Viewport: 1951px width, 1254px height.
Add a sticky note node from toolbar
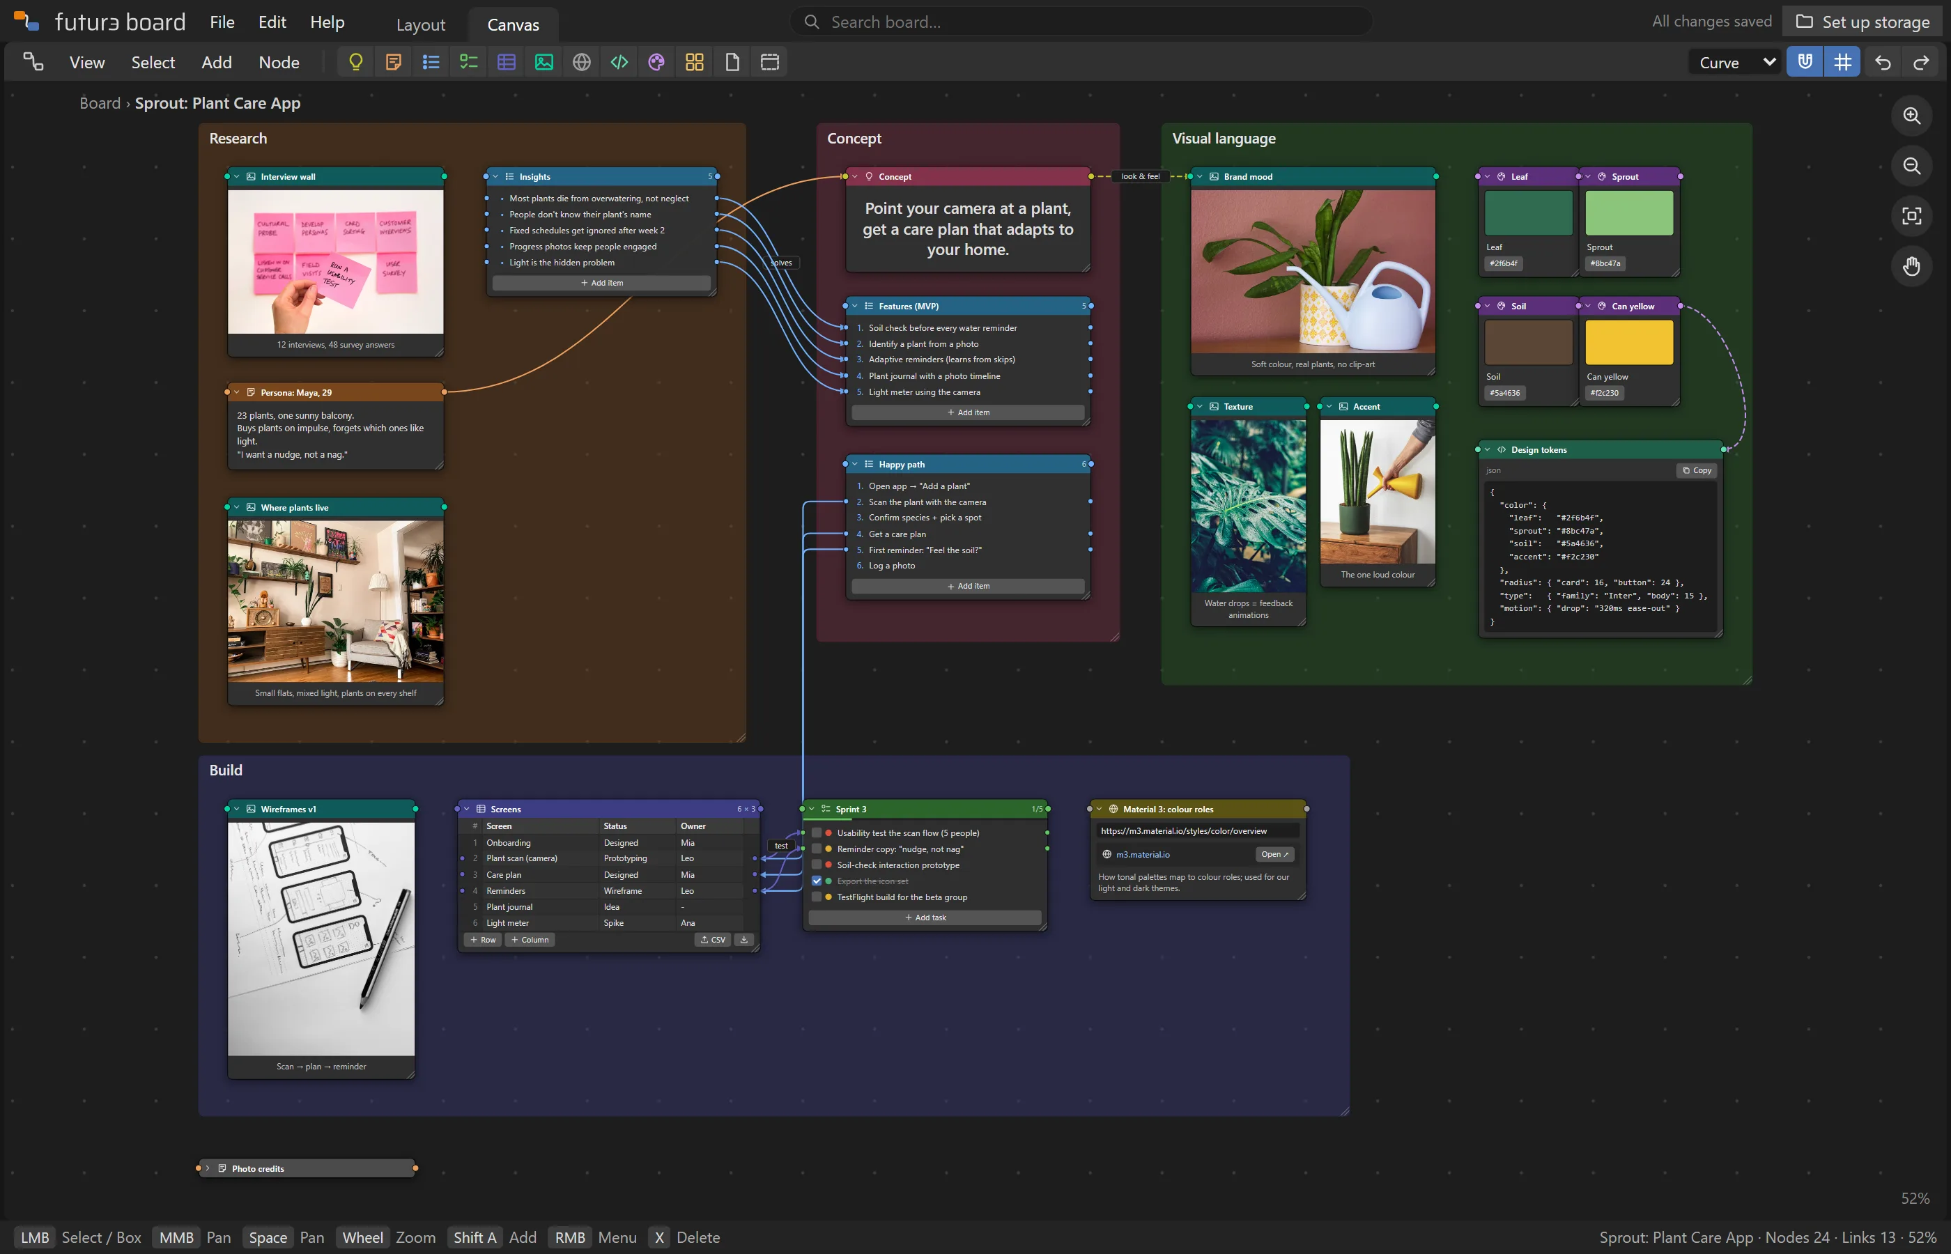point(393,62)
